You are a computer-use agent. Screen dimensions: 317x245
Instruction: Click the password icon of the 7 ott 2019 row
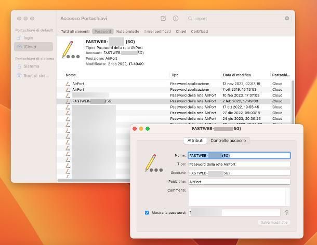[68, 89]
